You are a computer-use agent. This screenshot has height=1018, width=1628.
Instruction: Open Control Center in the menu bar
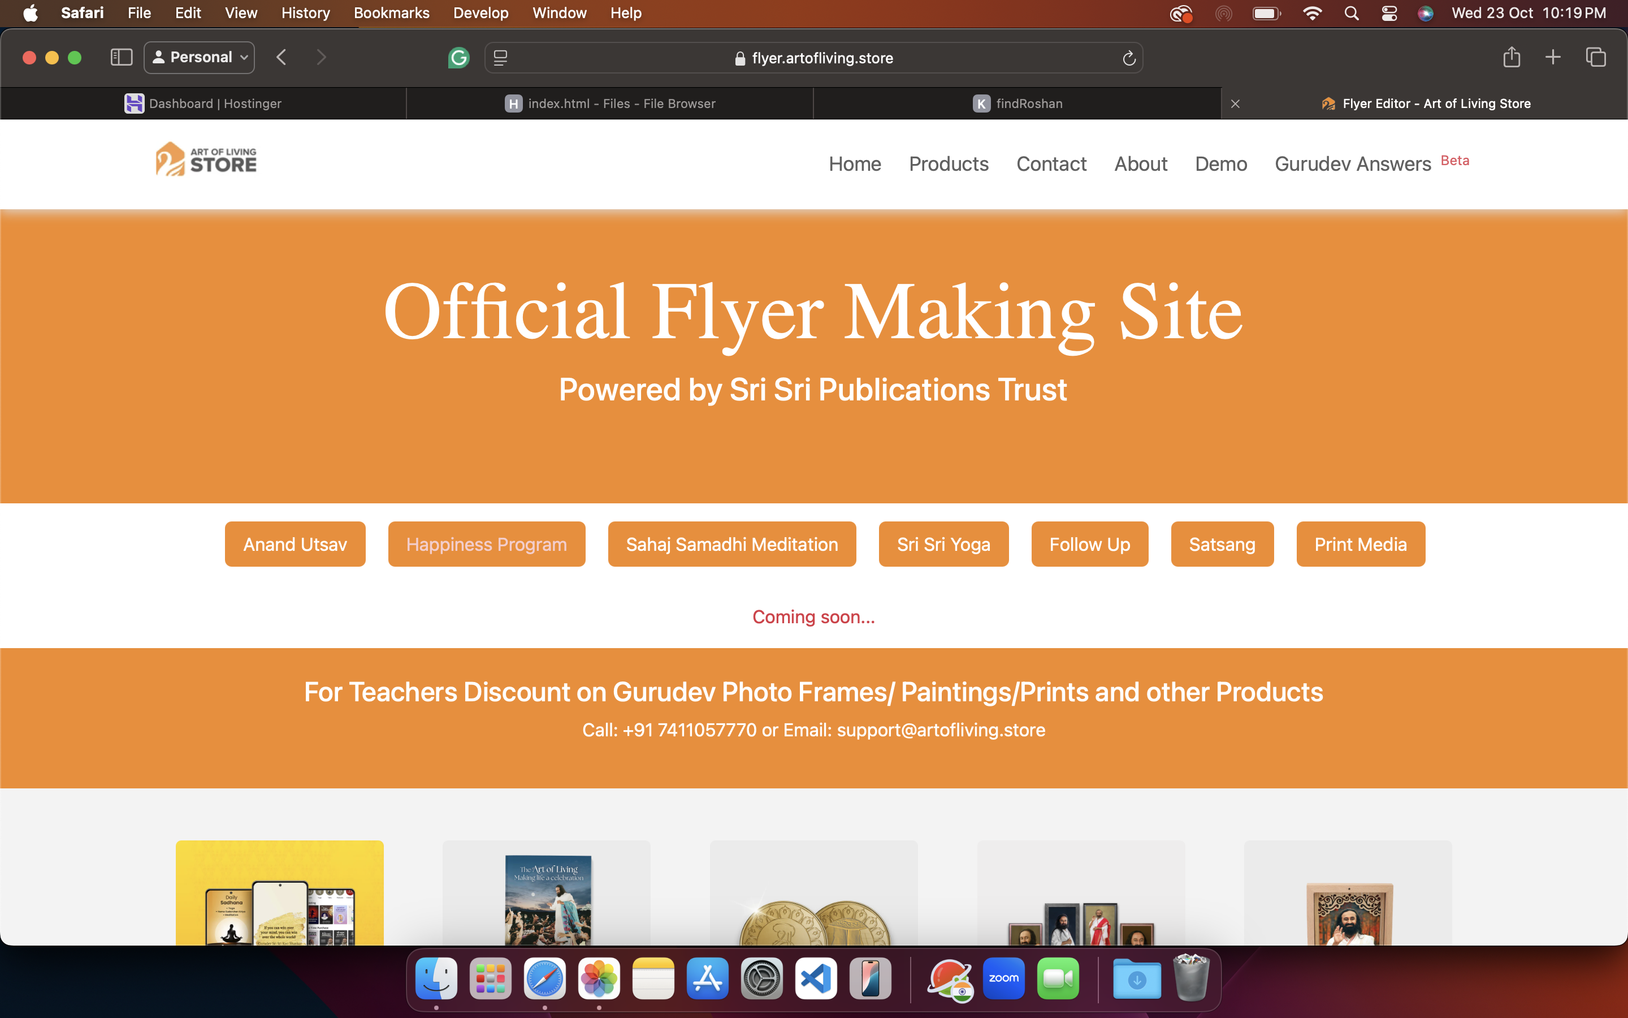coord(1389,13)
